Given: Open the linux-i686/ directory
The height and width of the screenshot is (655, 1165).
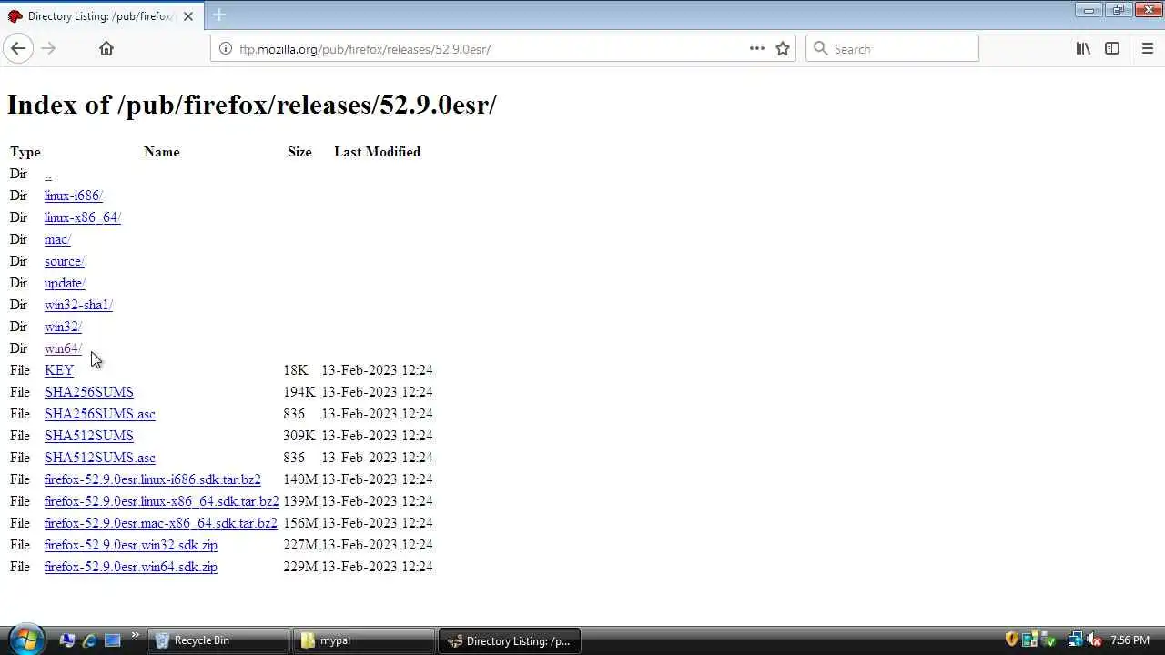Looking at the screenshot, I should tap(74, 196).
